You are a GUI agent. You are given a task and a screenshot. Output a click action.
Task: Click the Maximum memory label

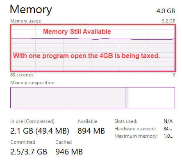[136, 136]
